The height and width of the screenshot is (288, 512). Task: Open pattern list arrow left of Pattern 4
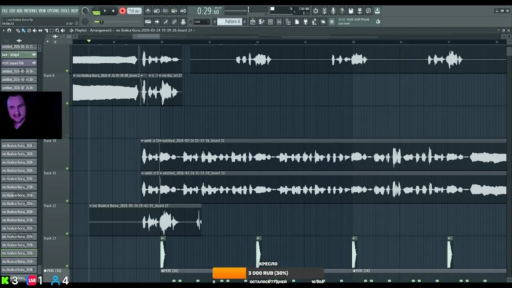215,22
